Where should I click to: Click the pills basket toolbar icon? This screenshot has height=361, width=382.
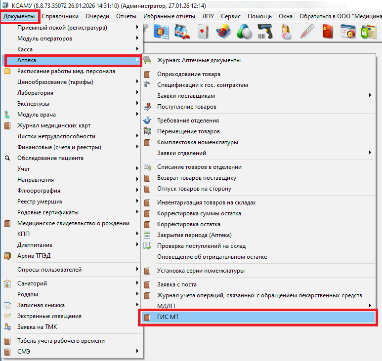coord(224,32)
